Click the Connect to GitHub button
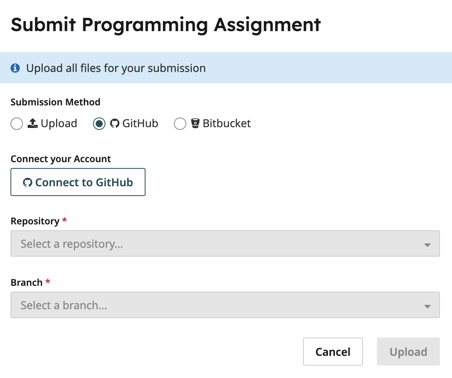 (78, 182)
